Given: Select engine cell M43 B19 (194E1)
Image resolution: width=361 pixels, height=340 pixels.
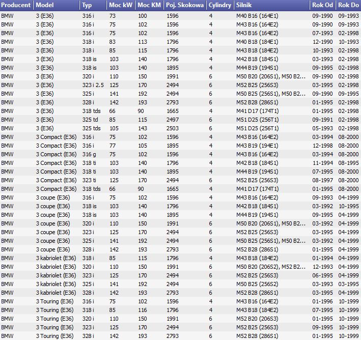Looking at the screenshot, I should pos(257,146).
